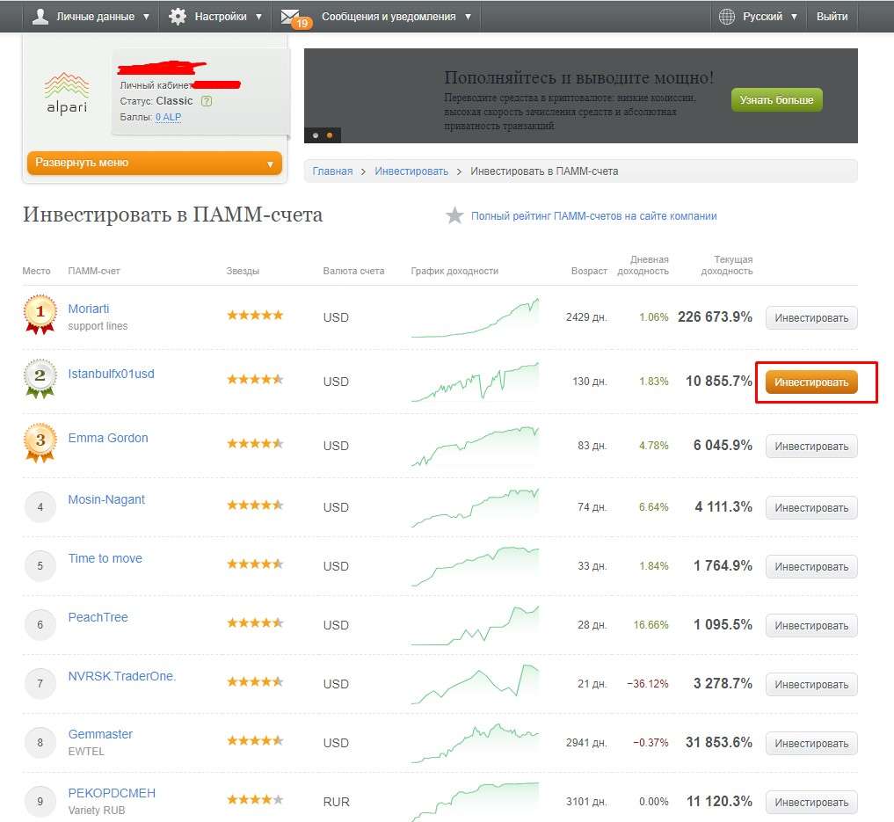This screenshot has width=894, height=822.
Task: Open the PeachTree account link
Action: coord(98,617)
